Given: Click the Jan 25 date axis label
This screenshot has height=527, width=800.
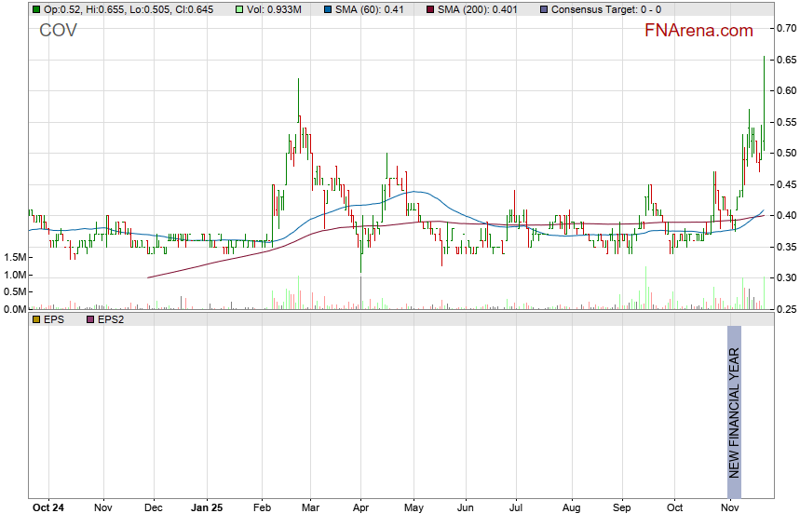Looking at the screenshot, I should tap(207, 508).
